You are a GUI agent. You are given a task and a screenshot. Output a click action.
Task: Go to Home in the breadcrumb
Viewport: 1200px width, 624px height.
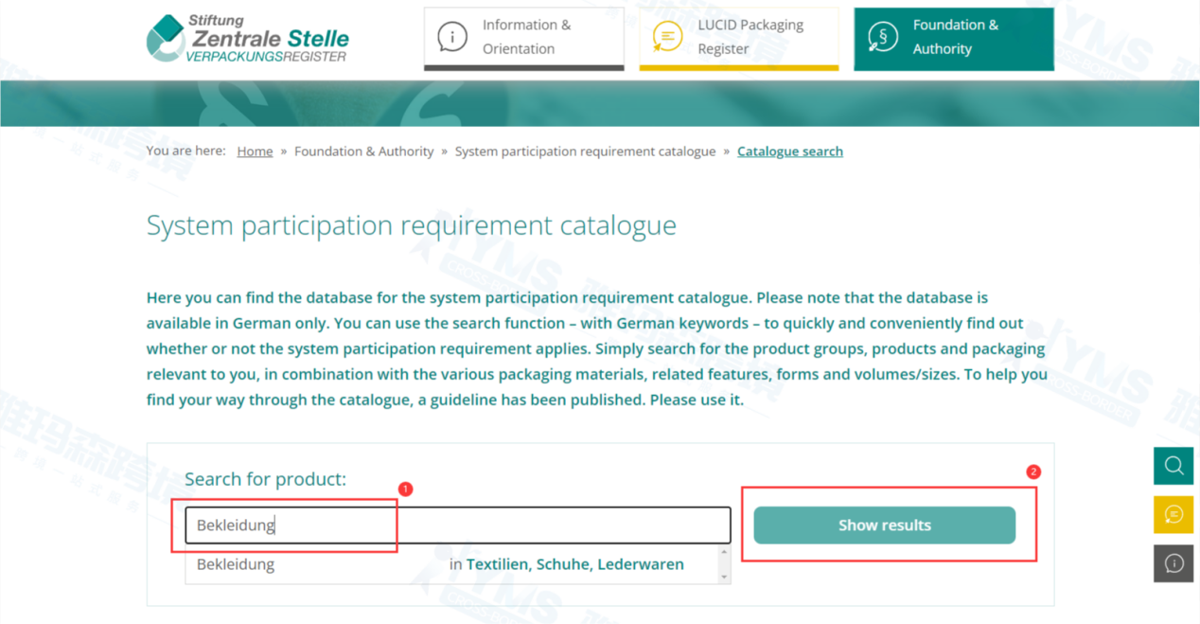pos(255,152)
